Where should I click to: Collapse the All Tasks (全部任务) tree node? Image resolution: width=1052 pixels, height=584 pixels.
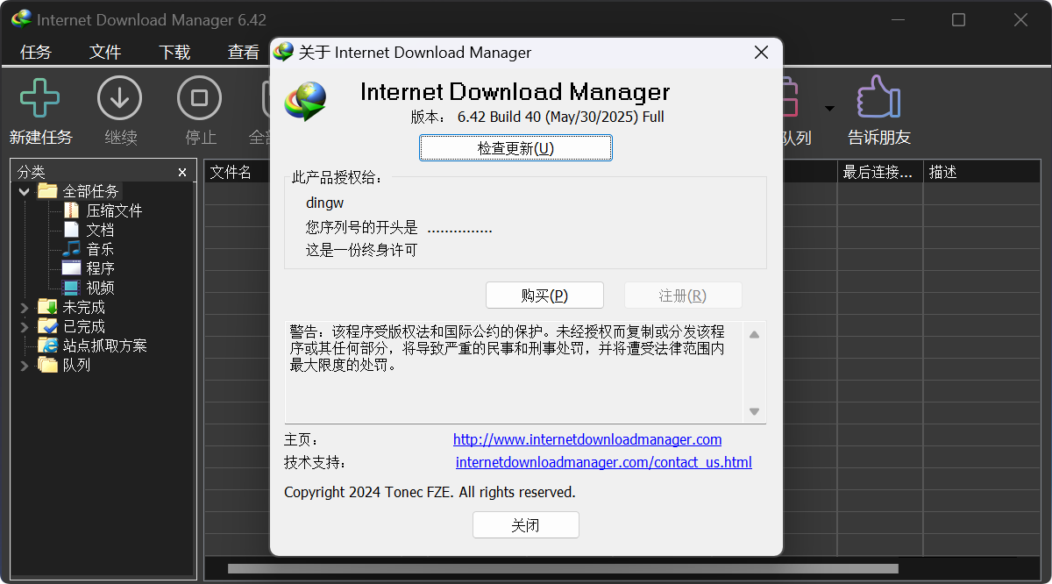click(24, 191)
